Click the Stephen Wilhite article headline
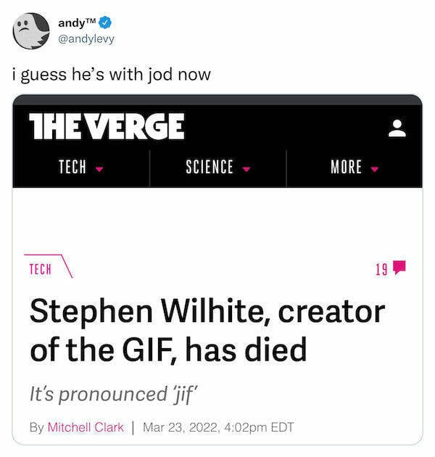The width and height of the screenshot is (435, 457). pos(207,331)
